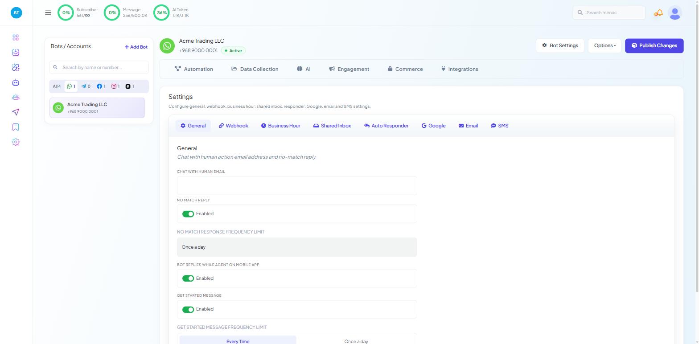699x344 pixels.
Task: Open the AI menu
Action: 304,69
